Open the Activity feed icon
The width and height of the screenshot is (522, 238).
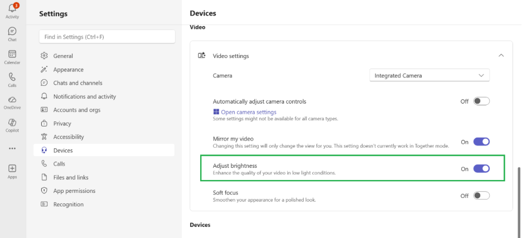pos(12,9)
